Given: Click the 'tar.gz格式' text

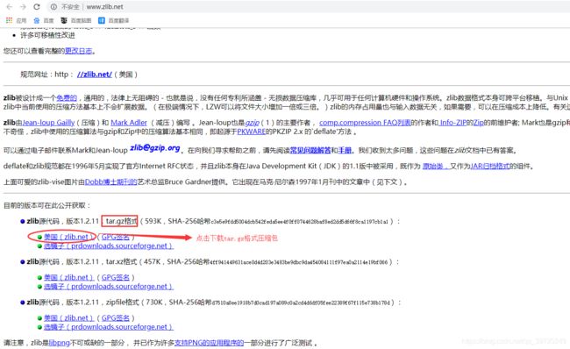Looking at the screenshot, I should point(121,221).
